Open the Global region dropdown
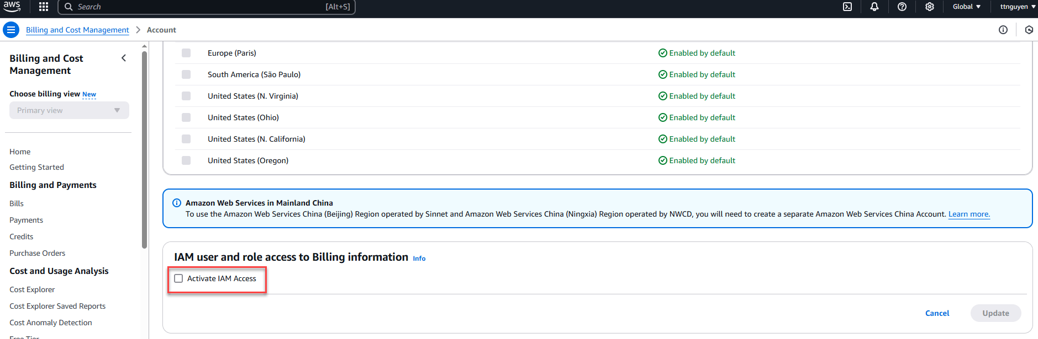This screenshot has height=339, width=1038. pyautogui.click(x=966, y=7)
